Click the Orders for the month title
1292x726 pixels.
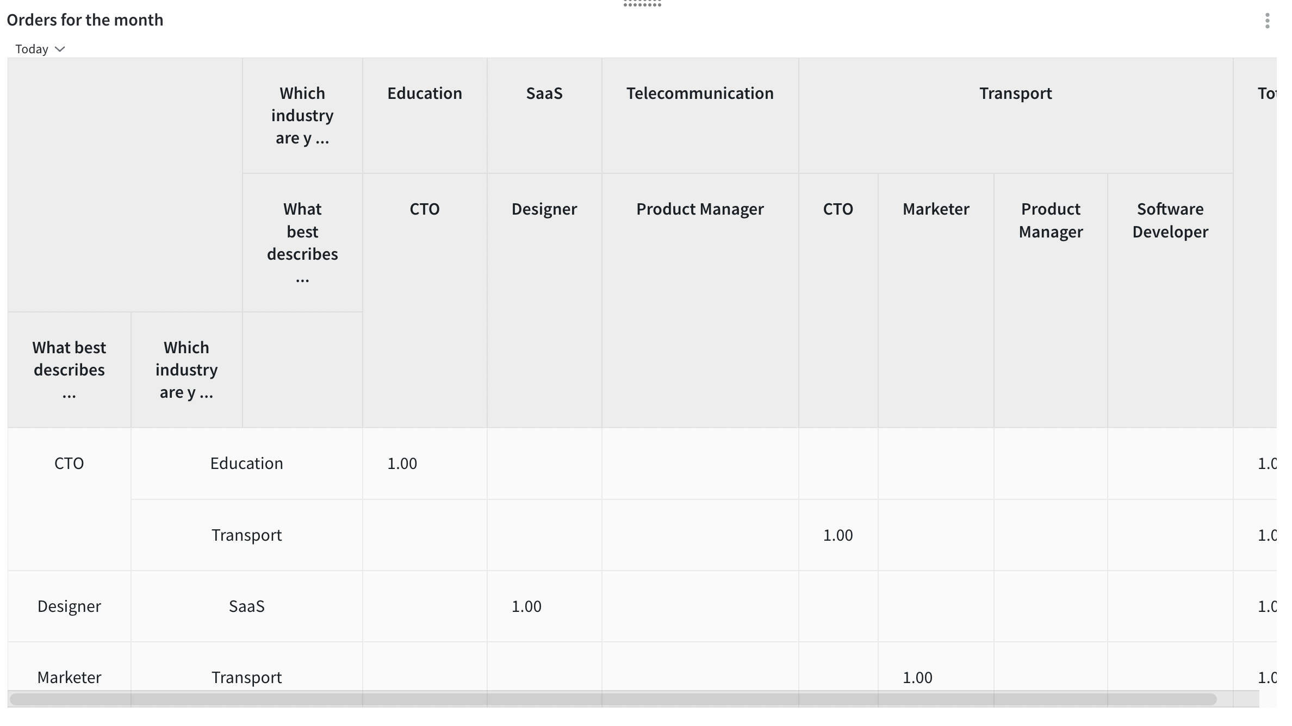pyautogui.click(x=85, y=20)
